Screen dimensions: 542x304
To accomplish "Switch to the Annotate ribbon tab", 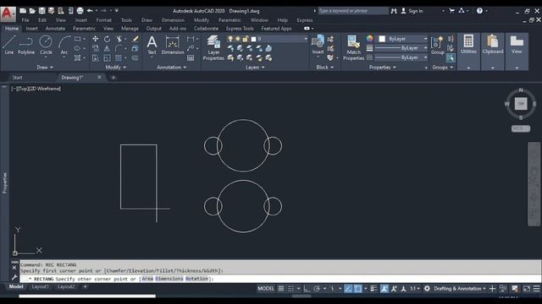I will tap(55, 29).
